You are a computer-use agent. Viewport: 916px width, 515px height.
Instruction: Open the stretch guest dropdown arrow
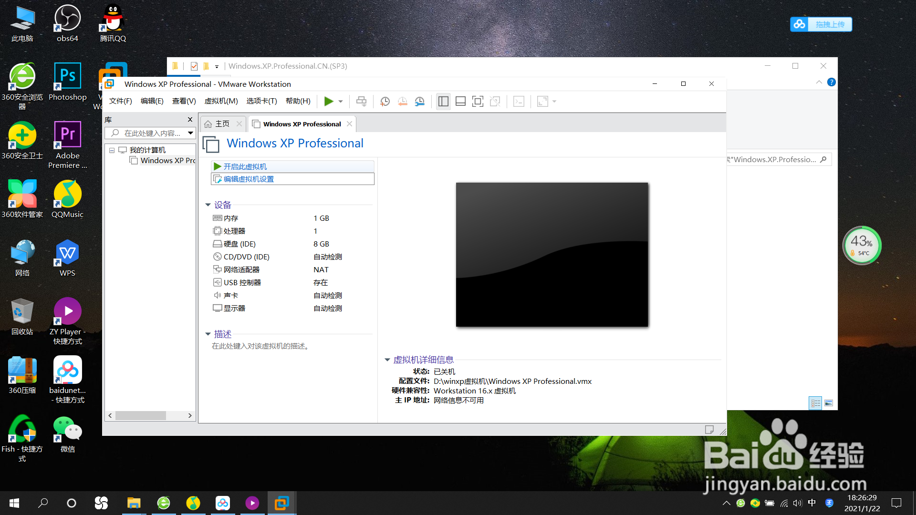pyautogui.click(x=554, y=102)
